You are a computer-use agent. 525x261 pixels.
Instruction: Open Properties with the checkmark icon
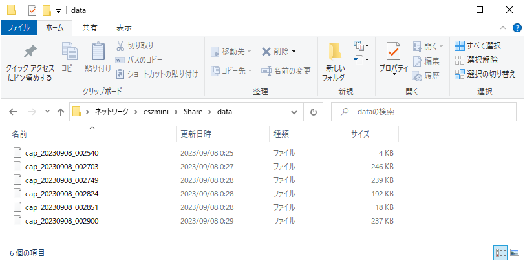[x=392, y=52]
